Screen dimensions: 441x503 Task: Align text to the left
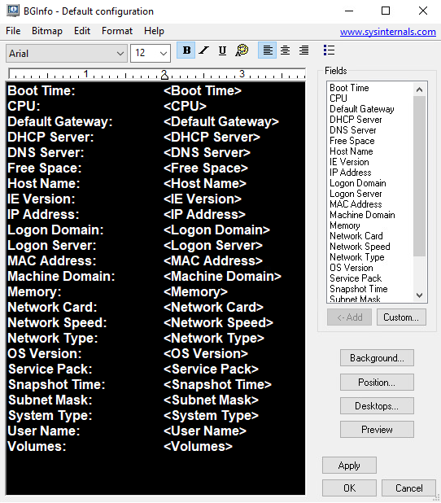(x=267, y=50)
